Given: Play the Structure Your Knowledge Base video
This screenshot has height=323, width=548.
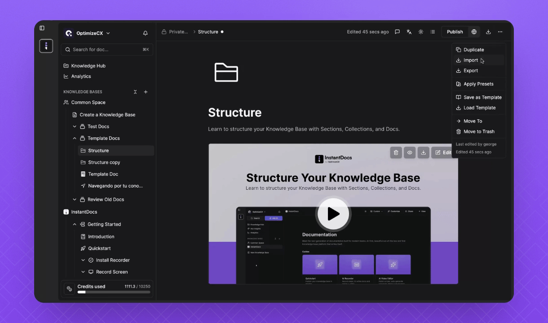Looking at the screenshot, I should [x=333, y=214].
